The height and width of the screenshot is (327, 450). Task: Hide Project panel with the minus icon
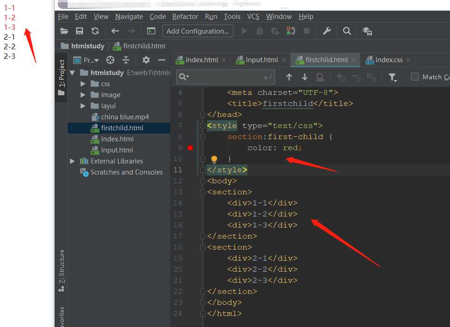pos(162,60)
